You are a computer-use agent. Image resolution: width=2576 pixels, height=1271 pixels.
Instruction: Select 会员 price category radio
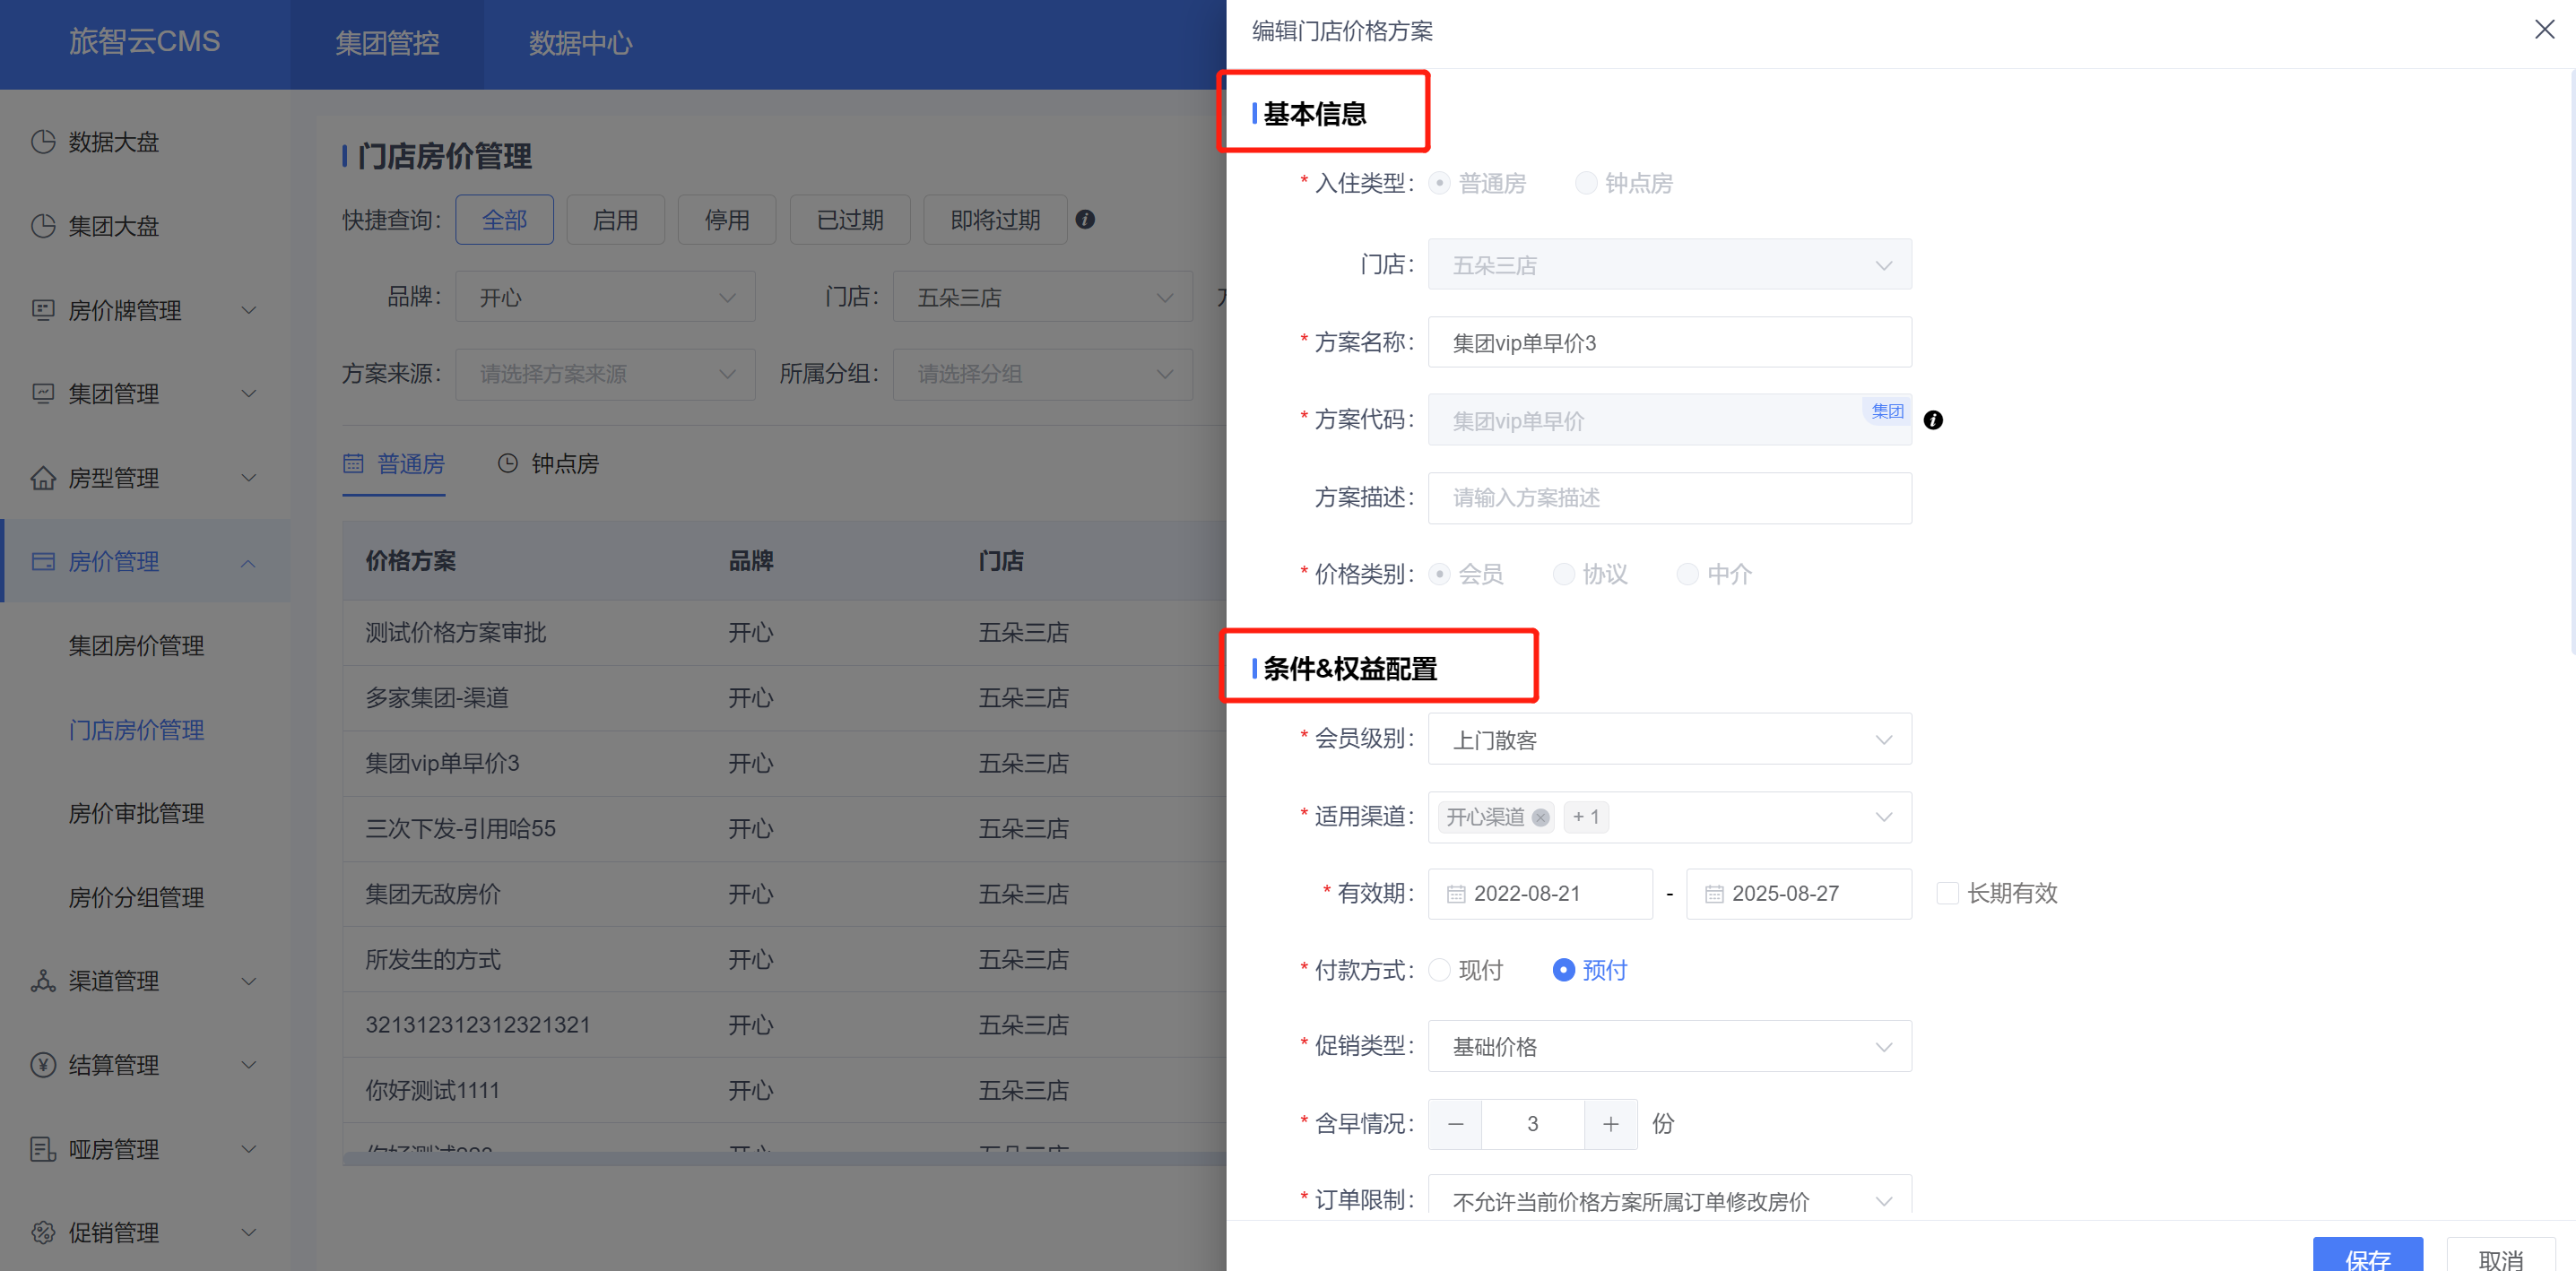(1439, 574)
